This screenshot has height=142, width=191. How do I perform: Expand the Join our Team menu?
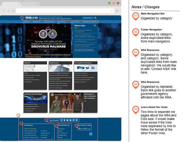tap(75, 22)
